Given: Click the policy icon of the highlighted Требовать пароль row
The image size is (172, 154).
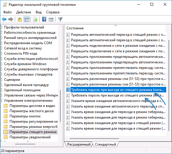Looking at the screenshot, I should tap(68, 90).
